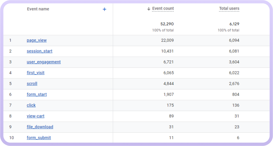The height and width of the screenshot is (146, 273).
Task: Click the file_download event link
Action: (40, 127)
